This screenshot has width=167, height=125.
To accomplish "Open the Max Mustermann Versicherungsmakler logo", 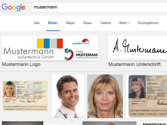I will (x=81, y=54).
